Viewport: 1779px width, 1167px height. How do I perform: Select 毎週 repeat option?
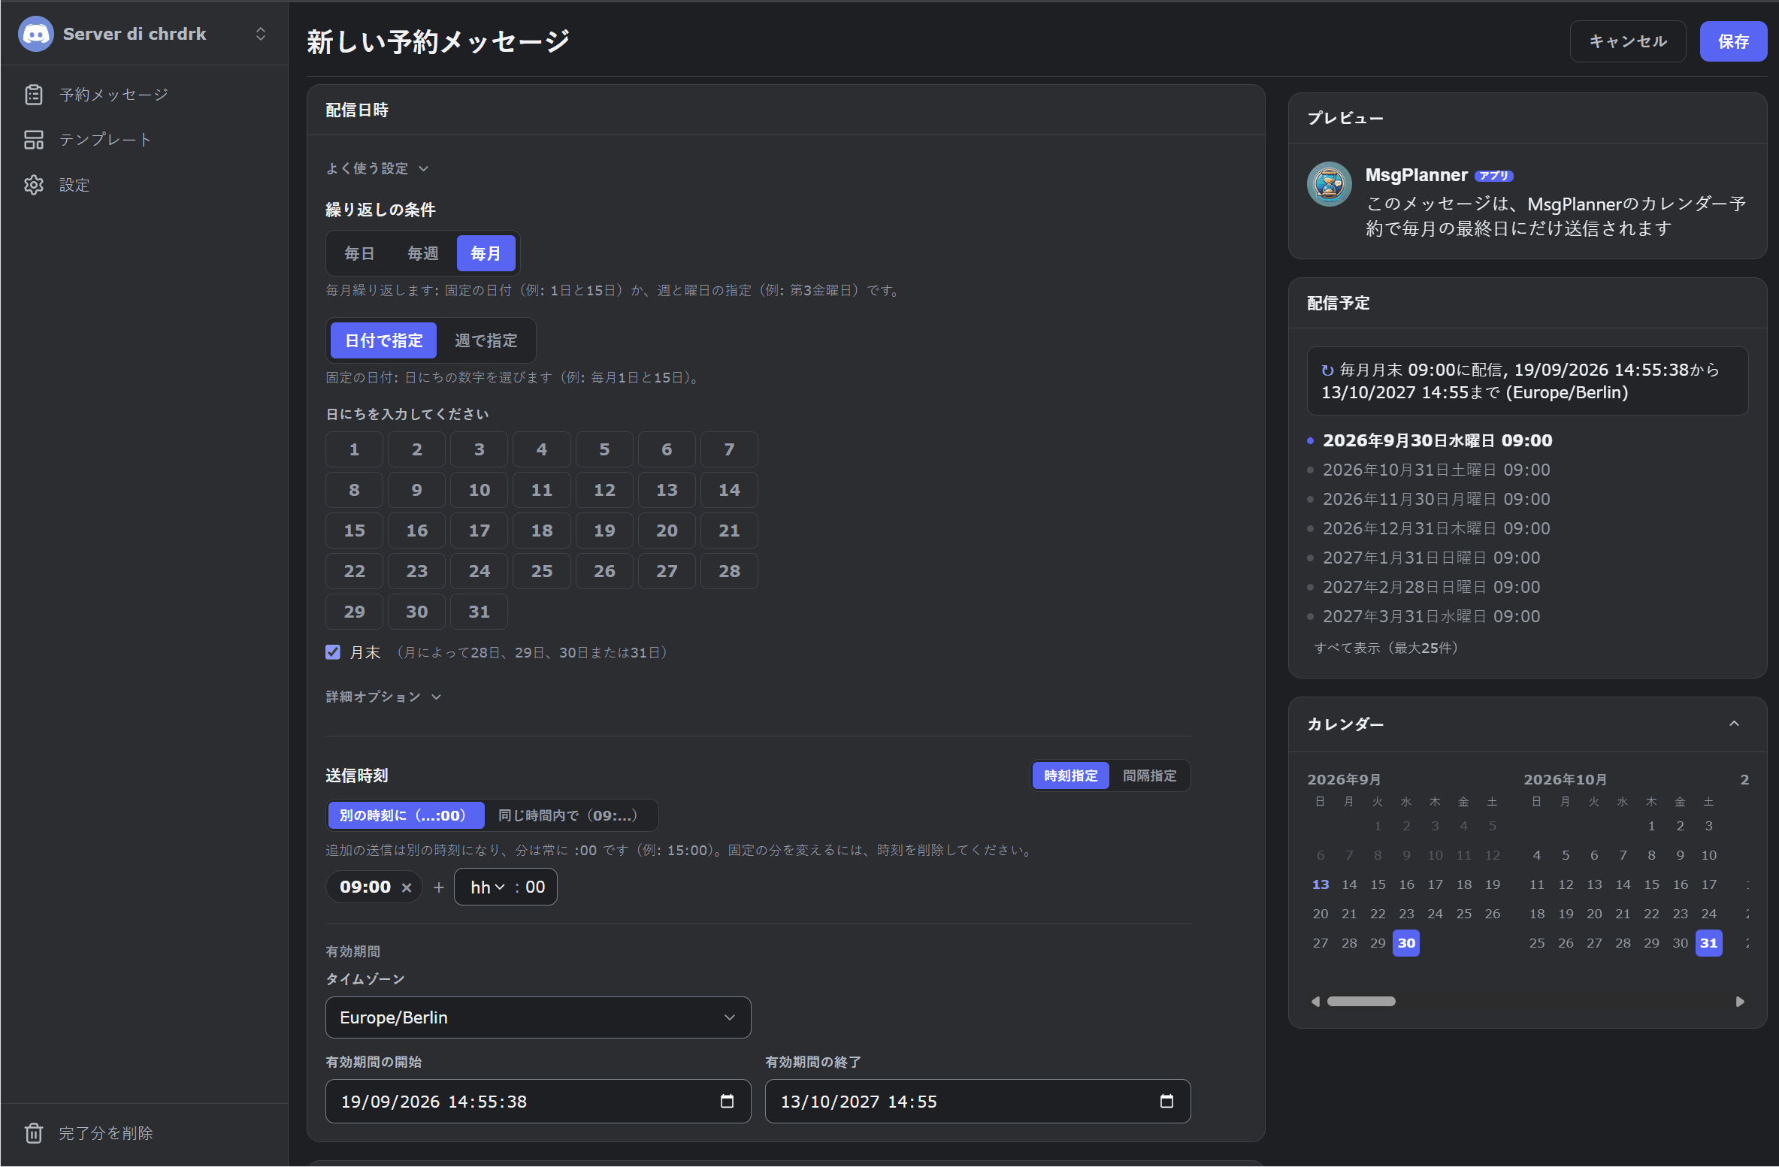[422, 253]
